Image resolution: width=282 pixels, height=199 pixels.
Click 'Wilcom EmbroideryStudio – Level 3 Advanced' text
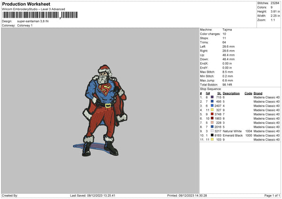coord(33,9)
